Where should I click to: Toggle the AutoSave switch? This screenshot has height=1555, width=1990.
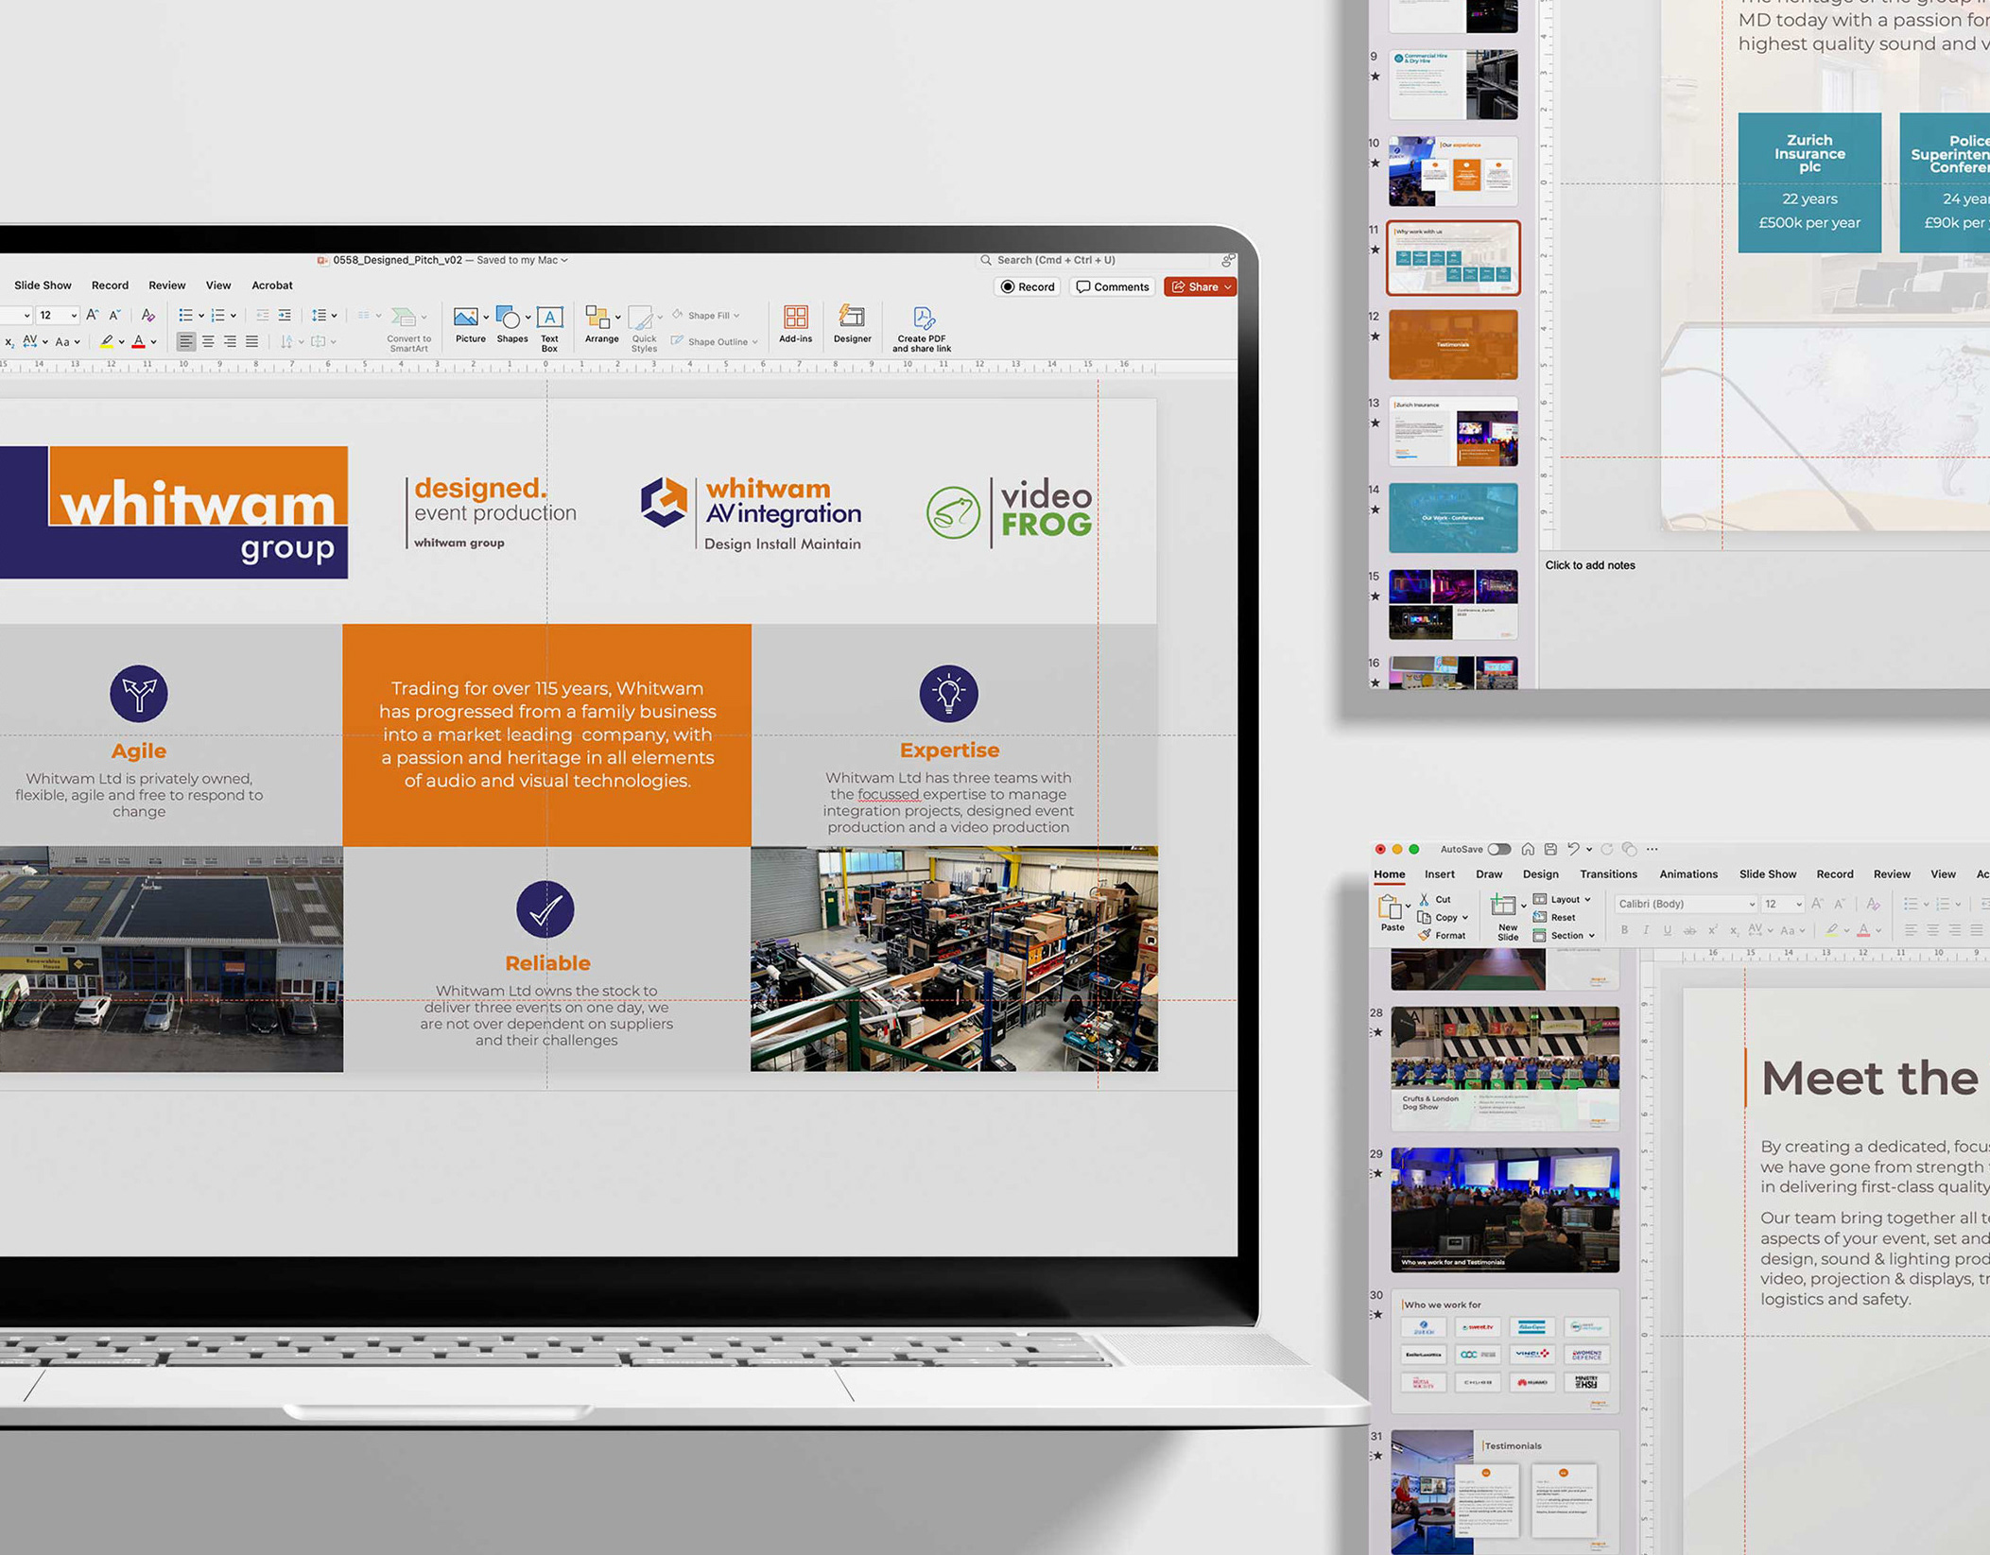(x=1499, y=850)
